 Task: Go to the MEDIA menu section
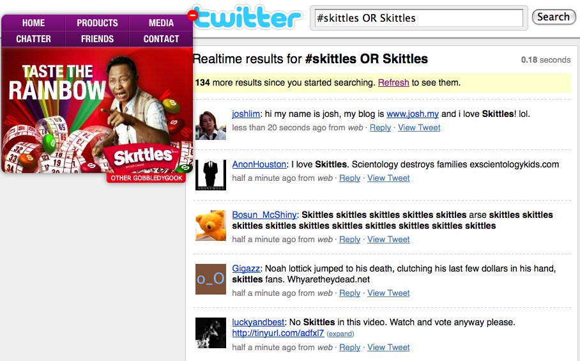click(161, 23)
